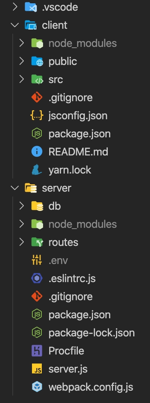Click the git icon beside client .gitignore
This screenshot has height=403, width=150.
point(37,98)
